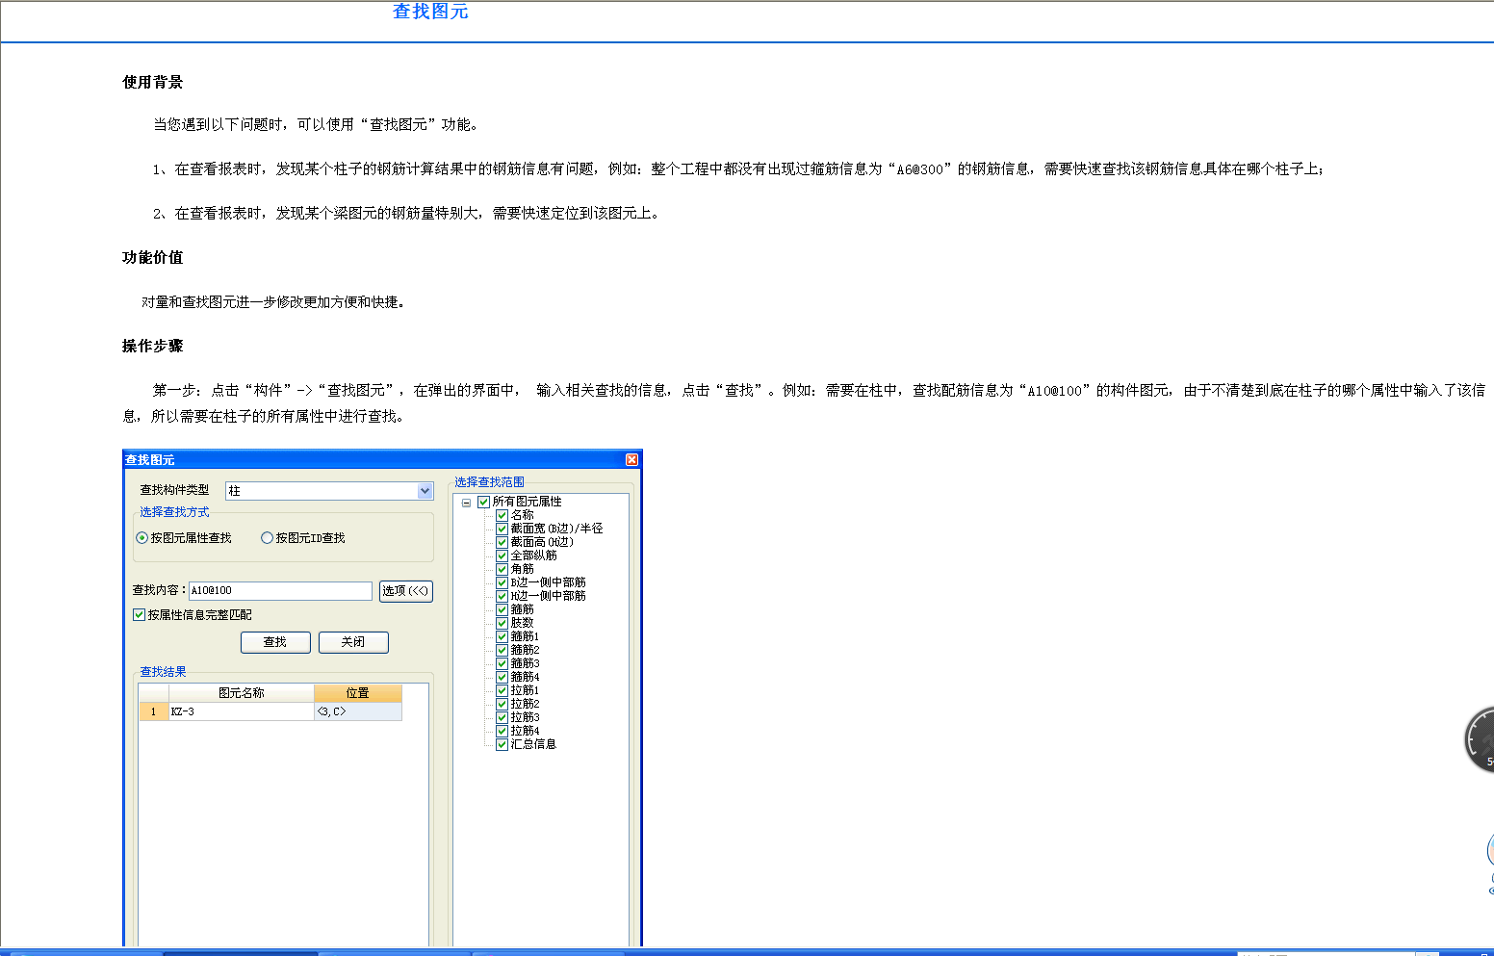Uncheck the 汇总信息 checkbox
Image resolution: width=1494 pixels, height=956 pixels.
click(502, 744)
